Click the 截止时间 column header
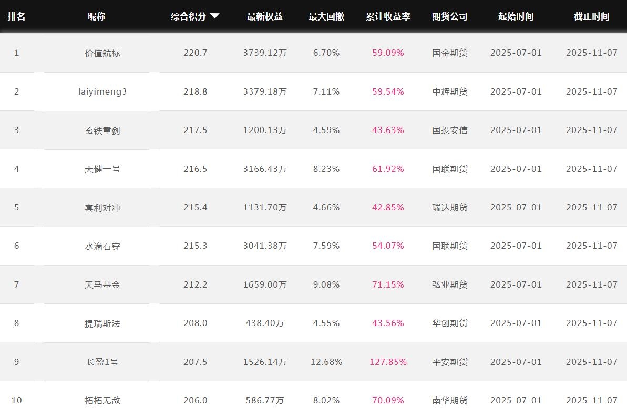Viewport: 627px width, 417px height. coord(591,16)
